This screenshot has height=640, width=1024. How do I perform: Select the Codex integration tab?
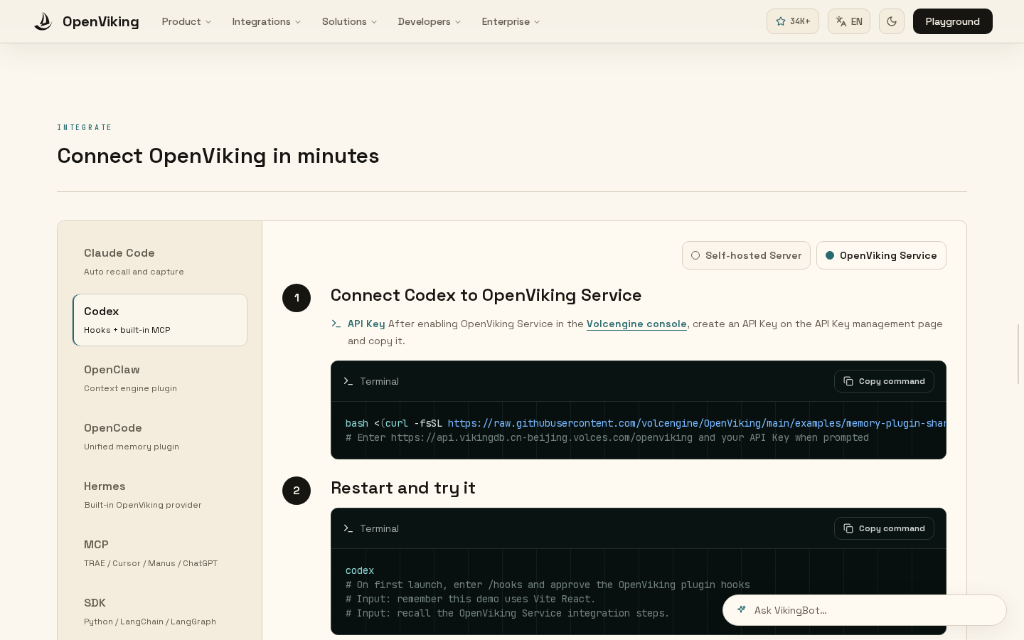160,320
